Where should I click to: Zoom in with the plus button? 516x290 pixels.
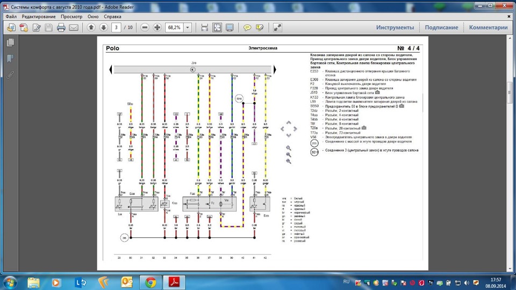click(157, 27)
